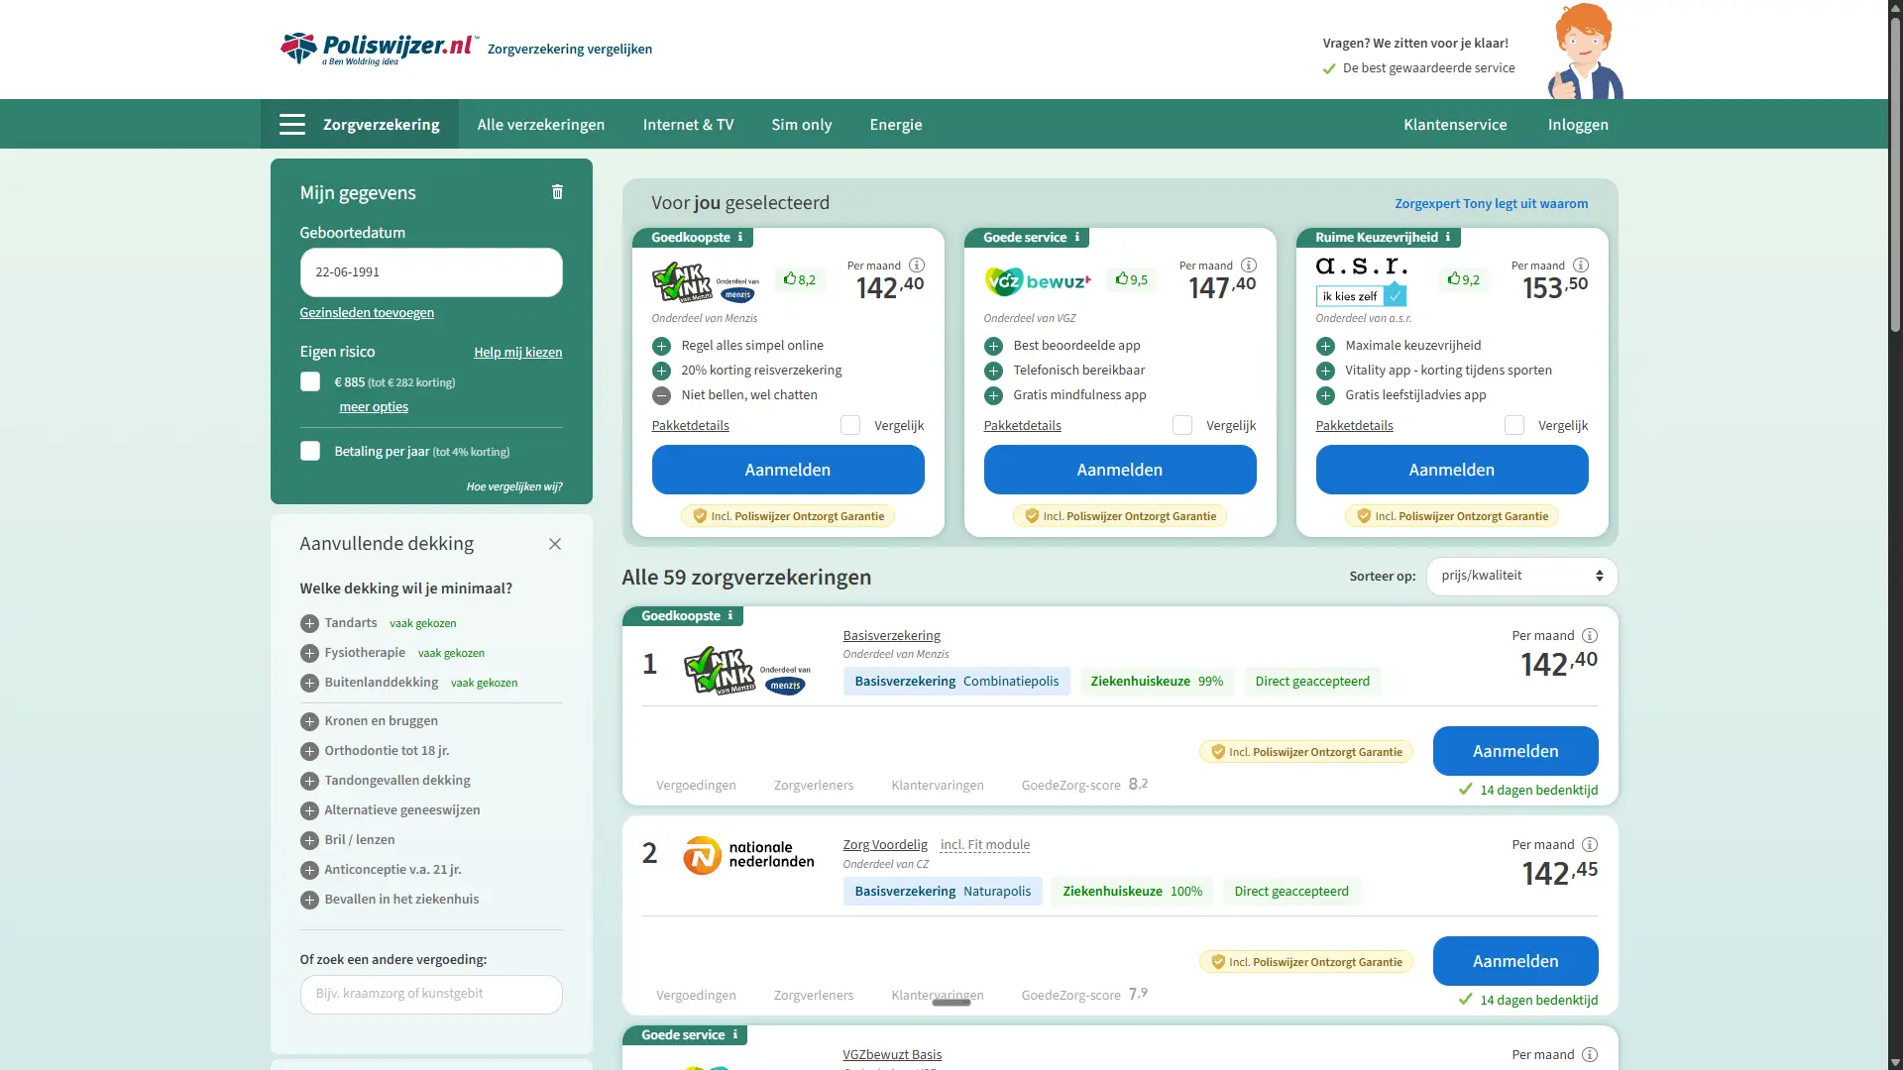Open the Alle verzekeringen menu

pos(541,125)
